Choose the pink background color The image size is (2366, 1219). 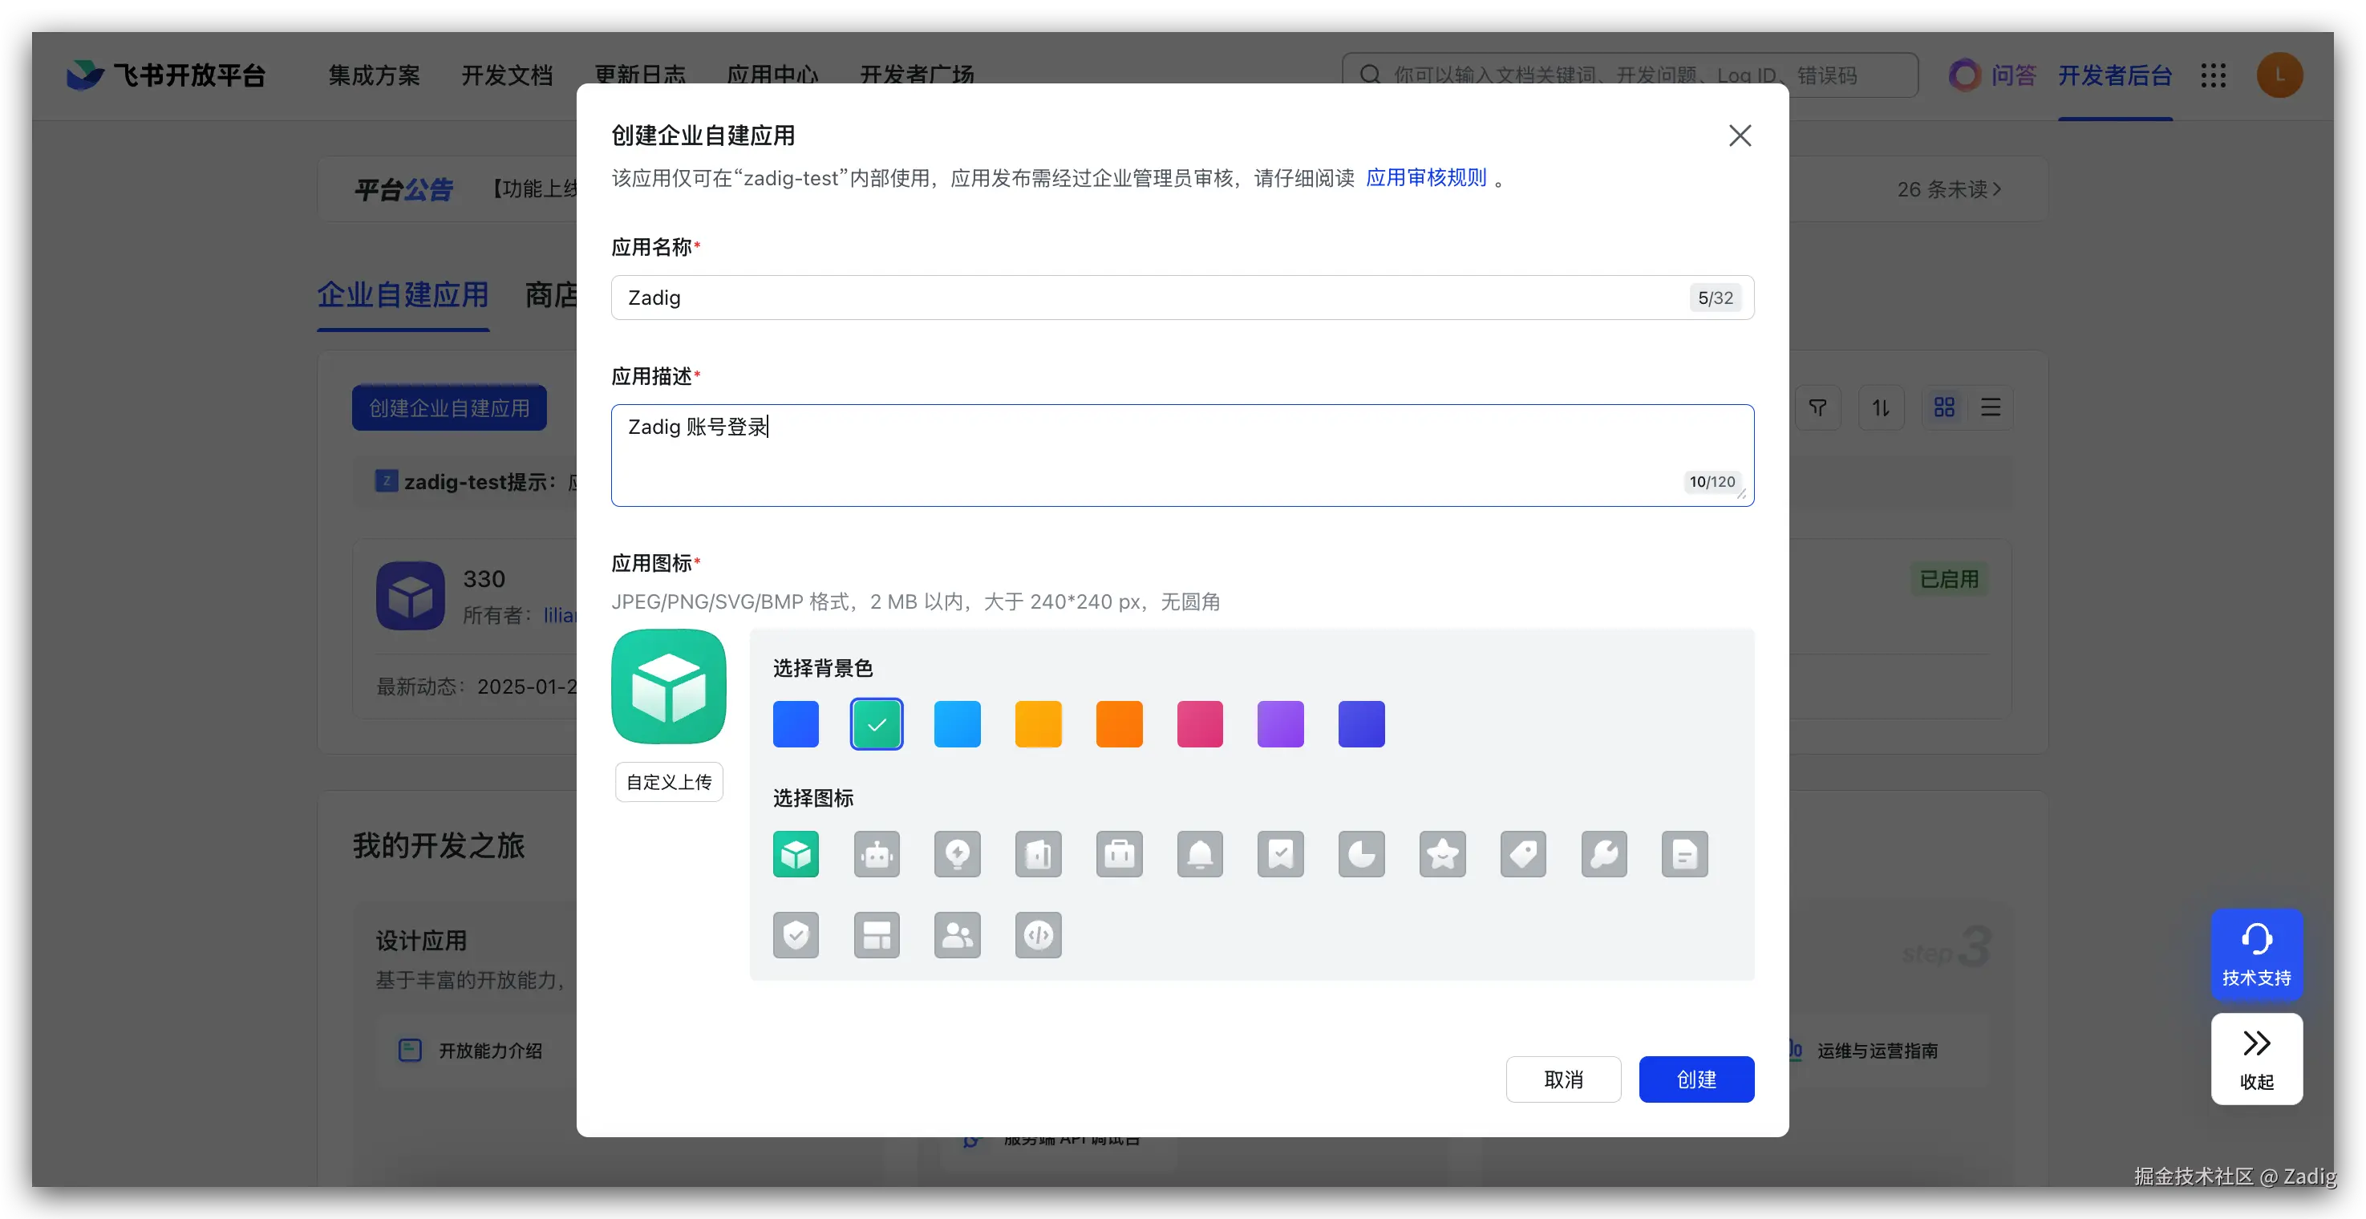(x=1200, y=724)
